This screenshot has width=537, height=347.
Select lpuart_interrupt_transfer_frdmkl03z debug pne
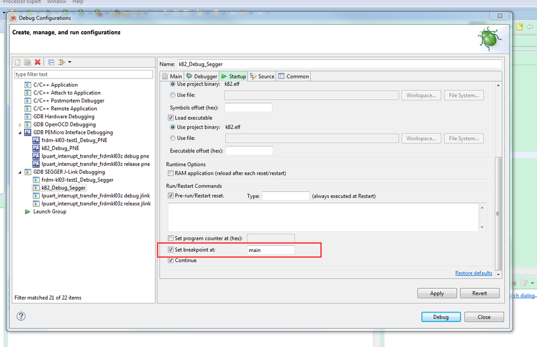click(x=95, y=156)
